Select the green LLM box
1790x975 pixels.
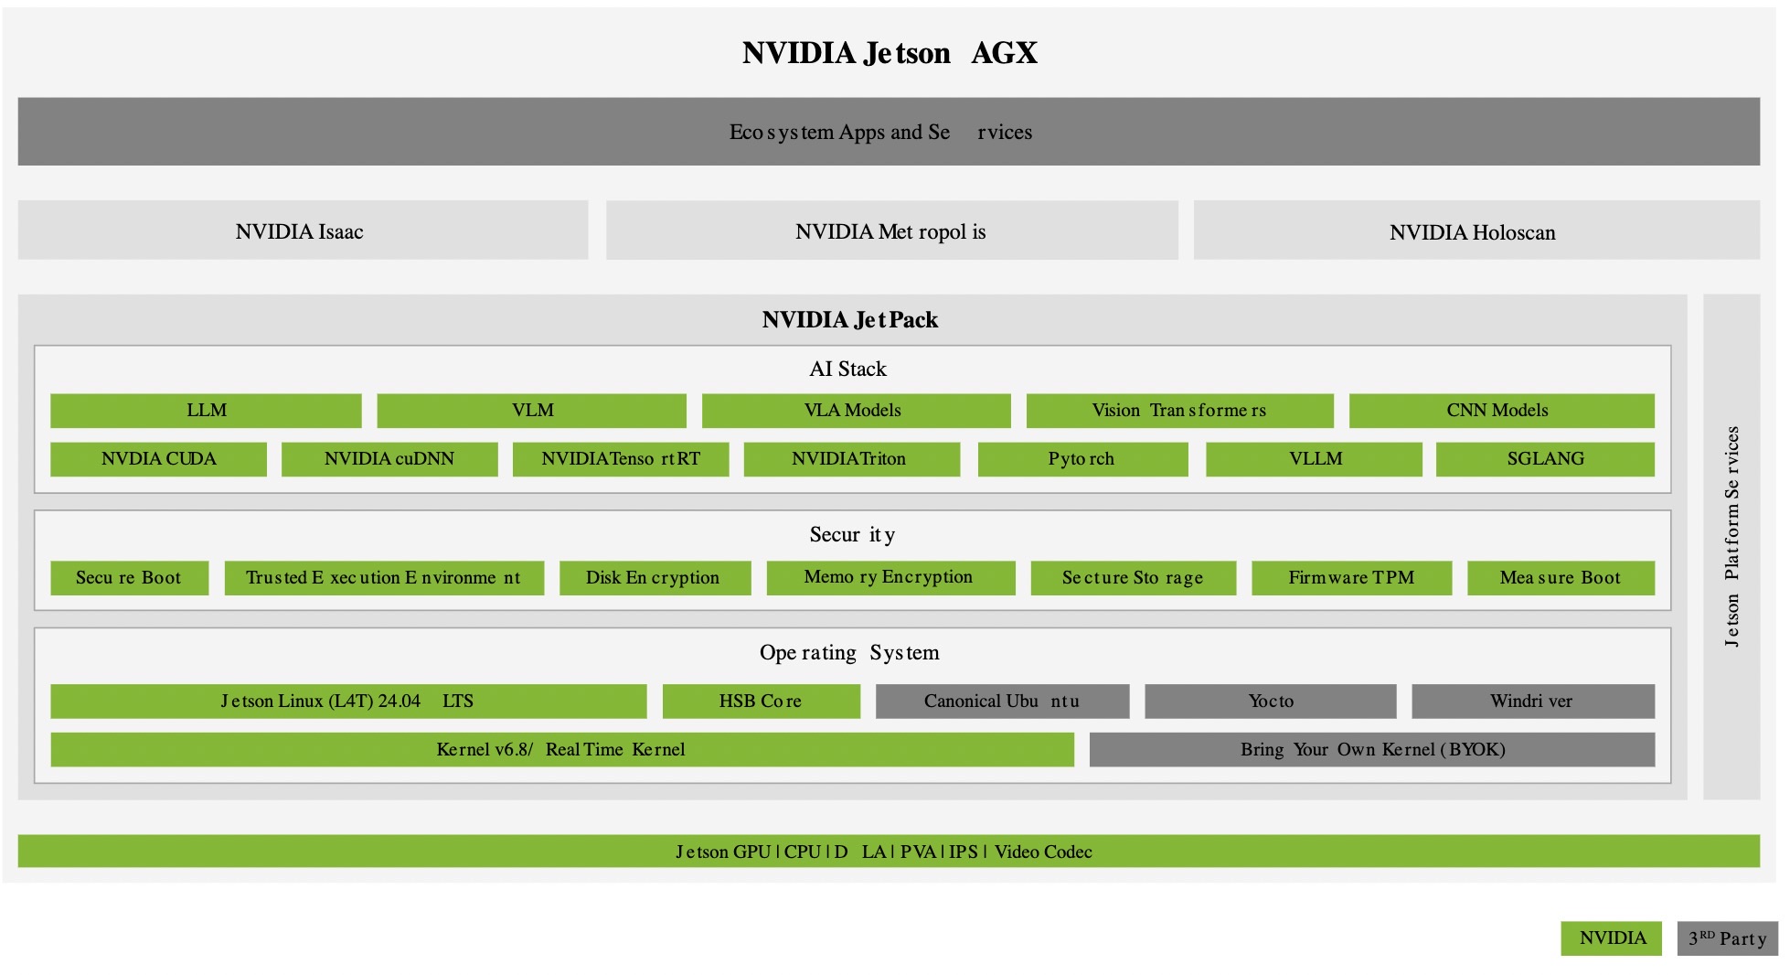coord(206,411)
